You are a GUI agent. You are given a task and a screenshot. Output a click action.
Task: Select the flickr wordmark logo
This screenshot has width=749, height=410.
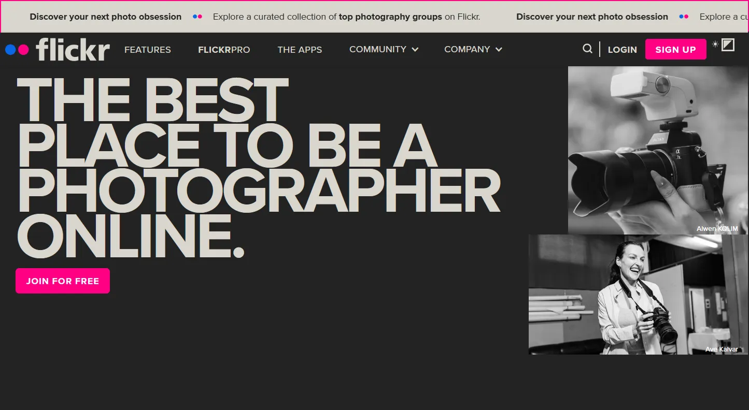click(73, 49)
